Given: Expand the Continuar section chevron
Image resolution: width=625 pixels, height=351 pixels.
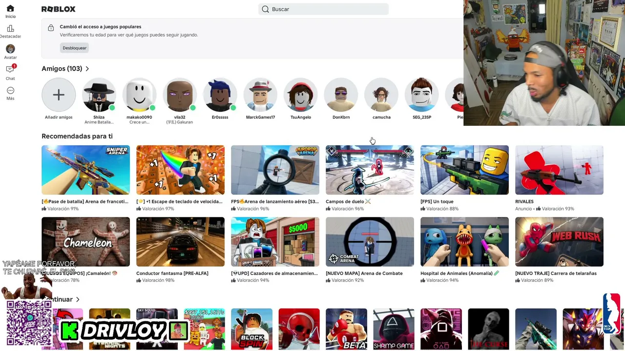Looking at the screenshot, I should (x=78, y=299).
